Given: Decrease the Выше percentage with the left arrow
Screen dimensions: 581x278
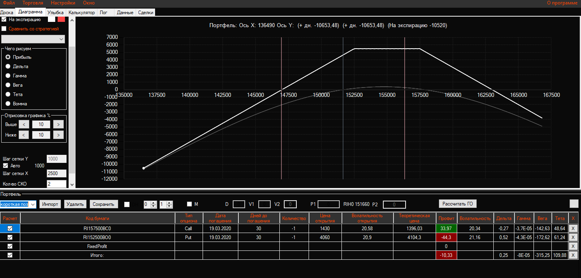Looking at the screenshot, I should [x=24, y=124].
